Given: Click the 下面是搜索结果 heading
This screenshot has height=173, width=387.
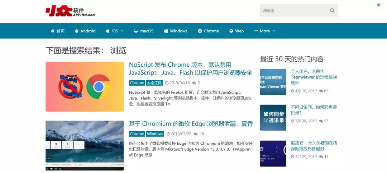Looking at the screenshot, I should (86, 50).
